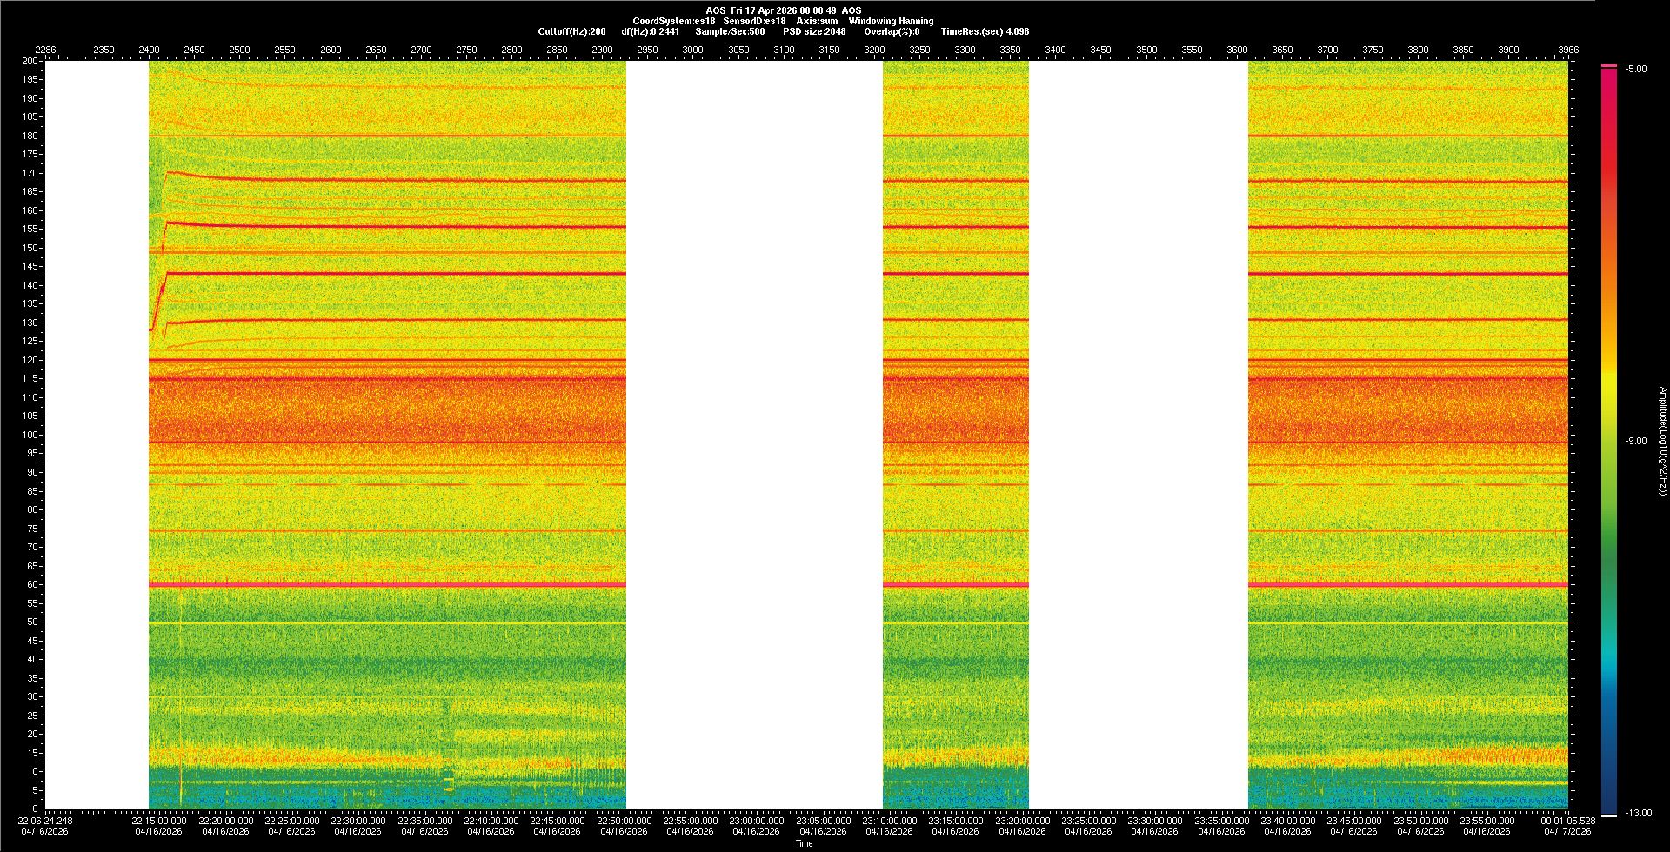Click the 23:10:00.000 time axis label

click(889, 821)
